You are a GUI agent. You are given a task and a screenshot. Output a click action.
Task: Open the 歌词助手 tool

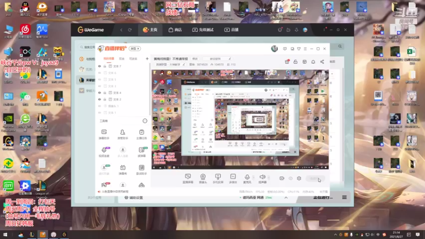(x=141, y=169)
